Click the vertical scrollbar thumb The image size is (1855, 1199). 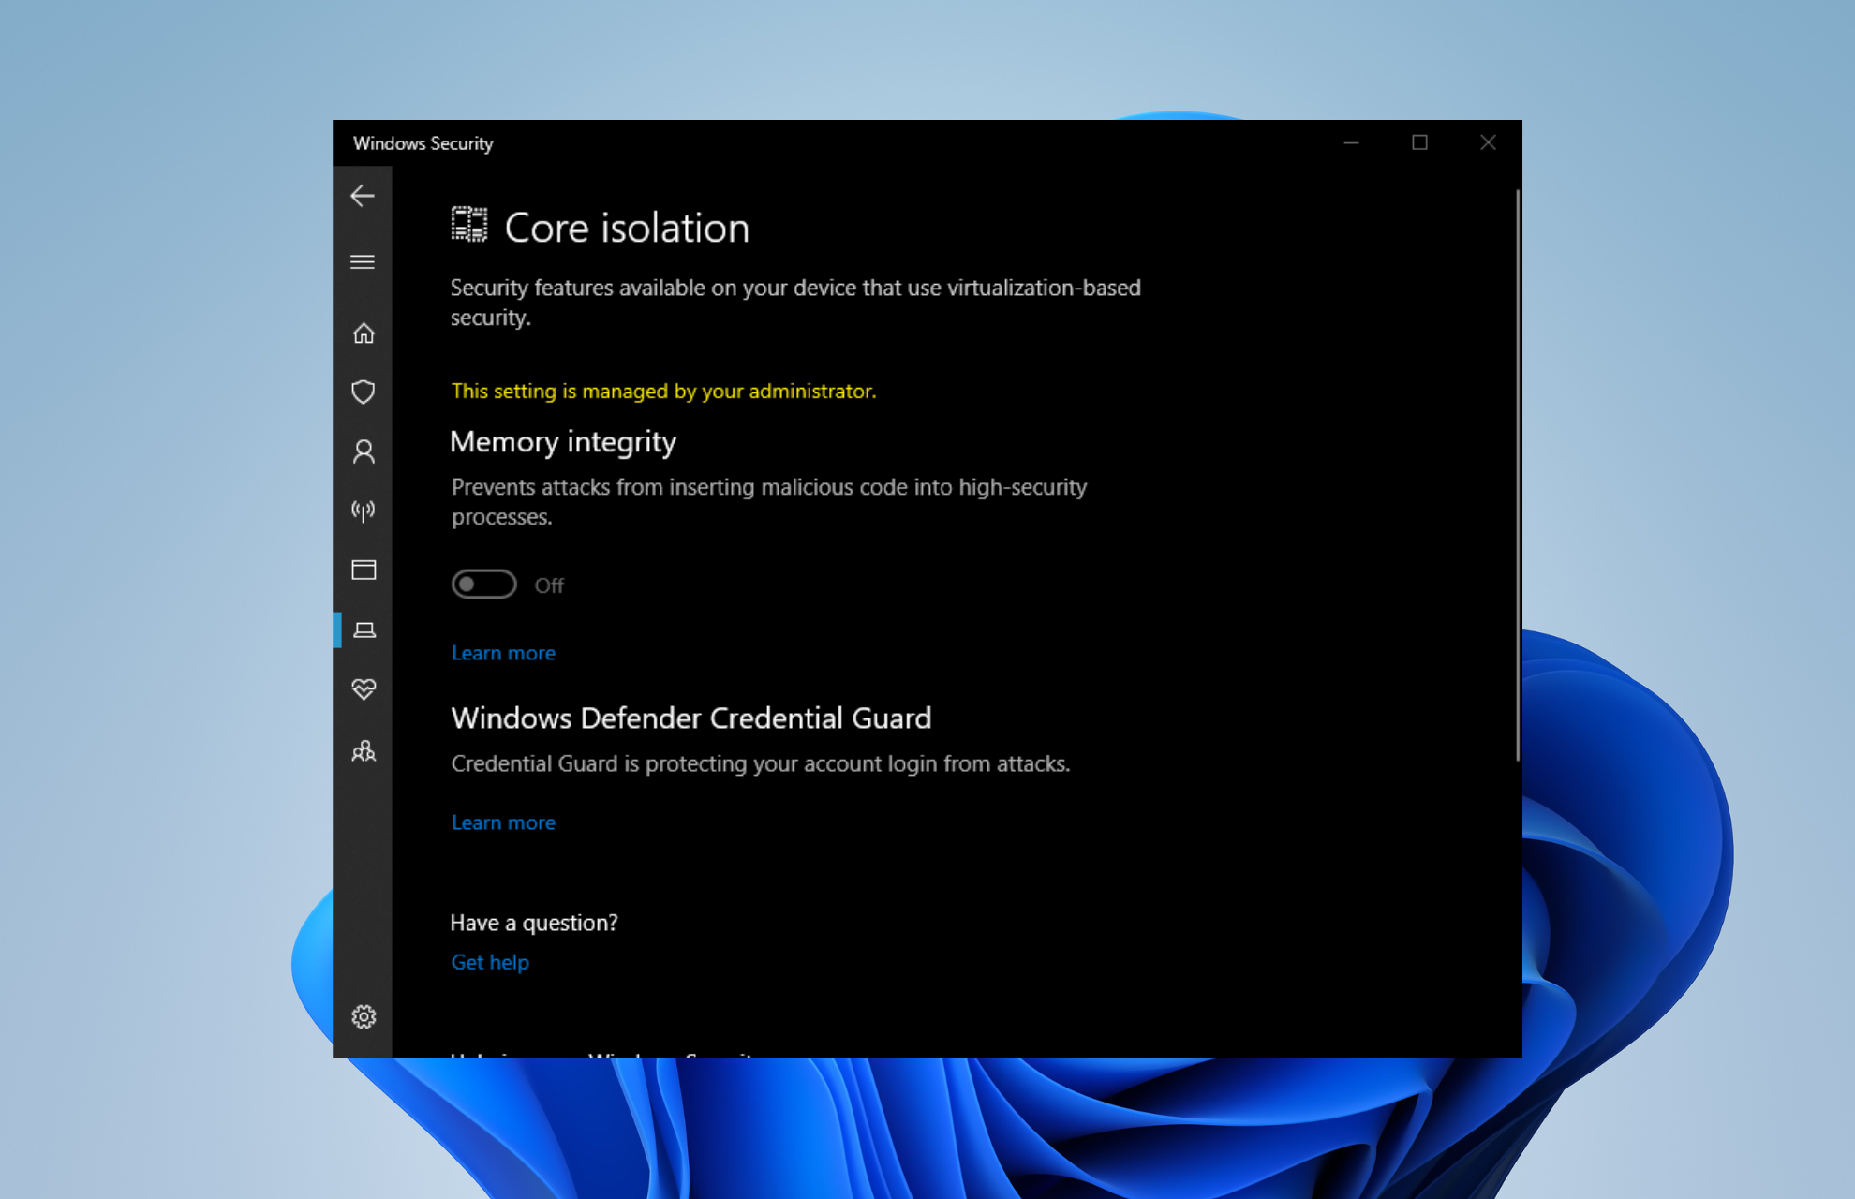click(1518, 476)
